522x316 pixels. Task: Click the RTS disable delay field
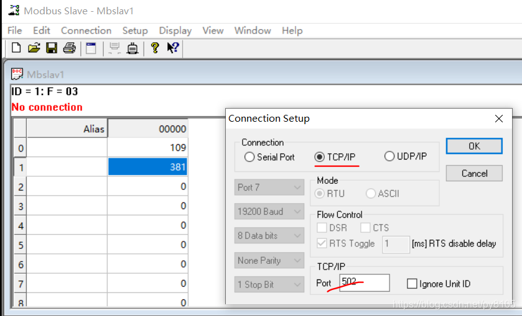tap(396, 244)
